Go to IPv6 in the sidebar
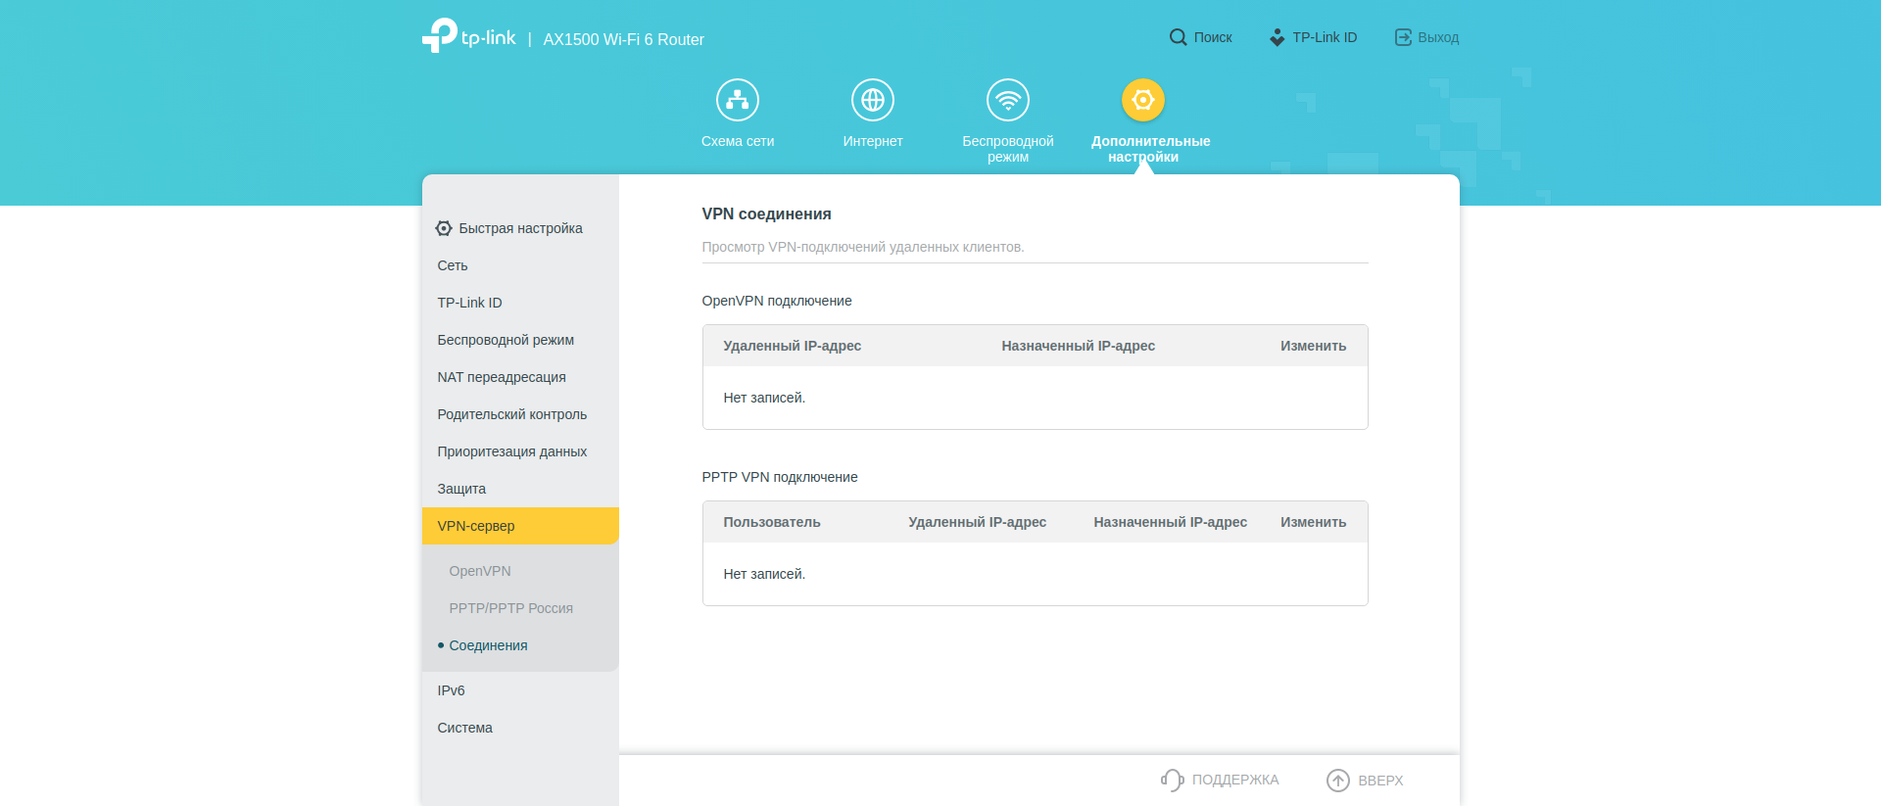This screenshot has width=1881, height=806. click(451, 690)
